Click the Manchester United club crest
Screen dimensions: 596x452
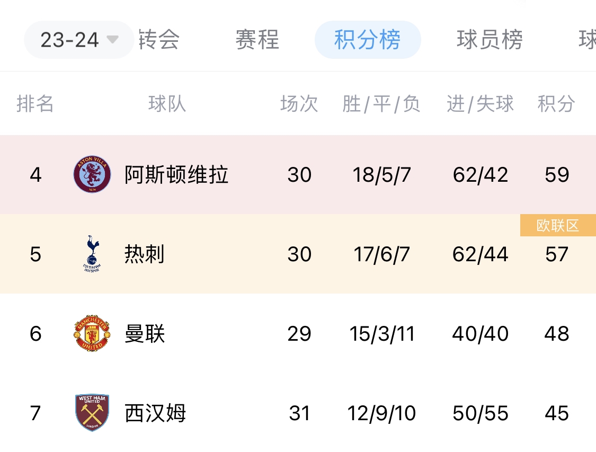[x=91, y=334]
